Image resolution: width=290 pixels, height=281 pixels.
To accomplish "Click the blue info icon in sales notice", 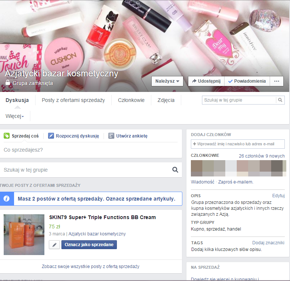I will 7,199.
